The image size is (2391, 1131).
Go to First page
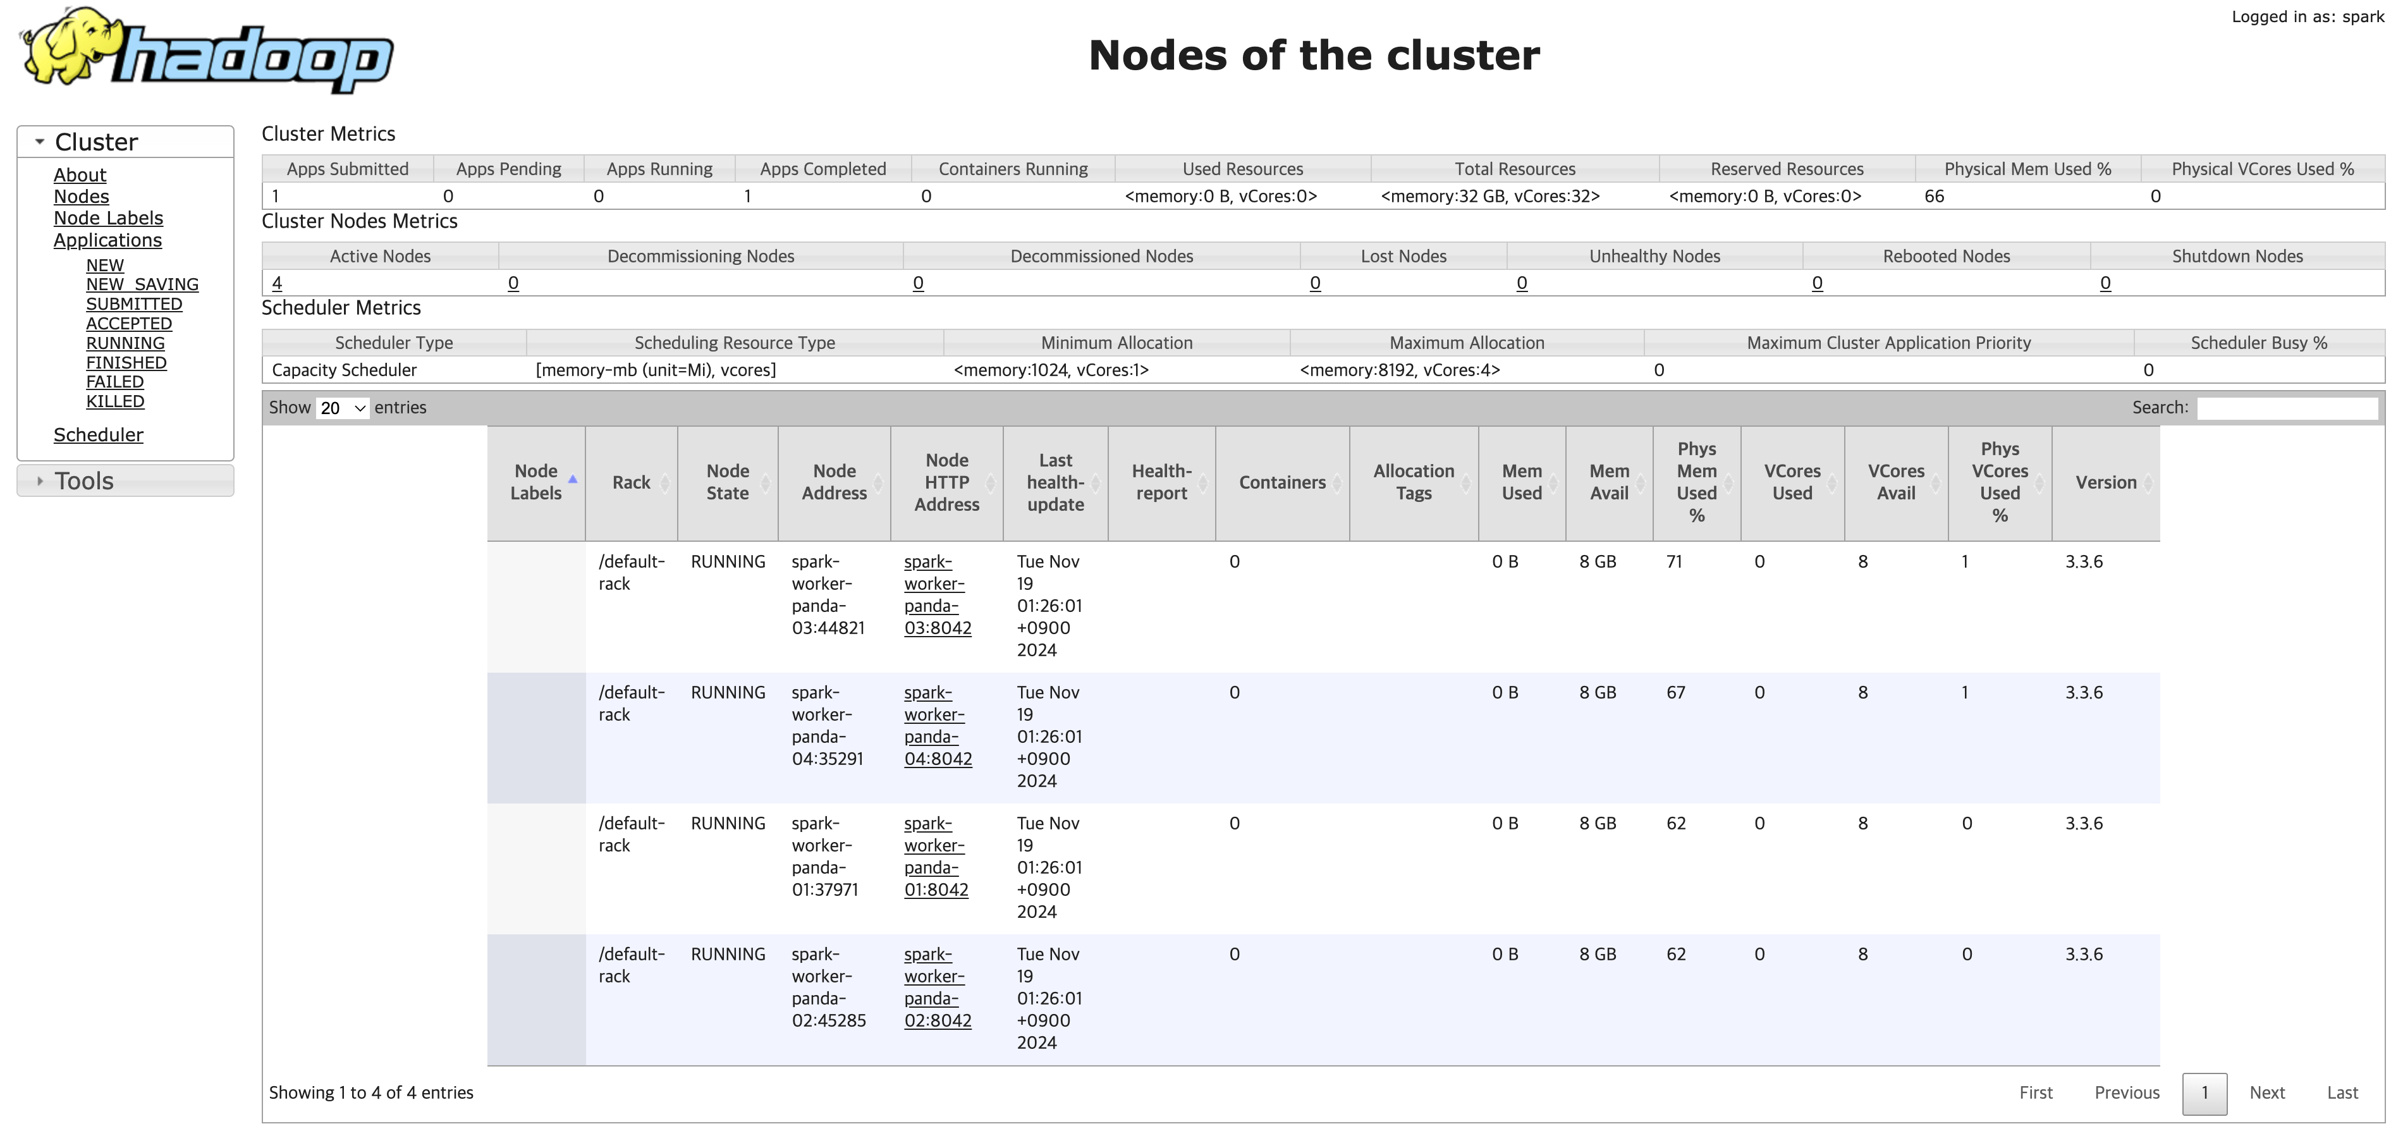click(2036, 1093)
